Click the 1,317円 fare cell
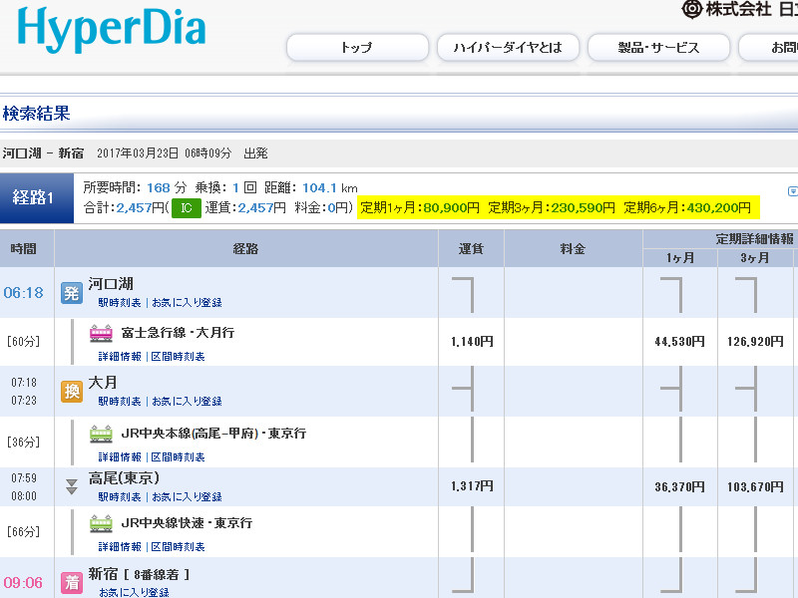 [x=472, y=486]
